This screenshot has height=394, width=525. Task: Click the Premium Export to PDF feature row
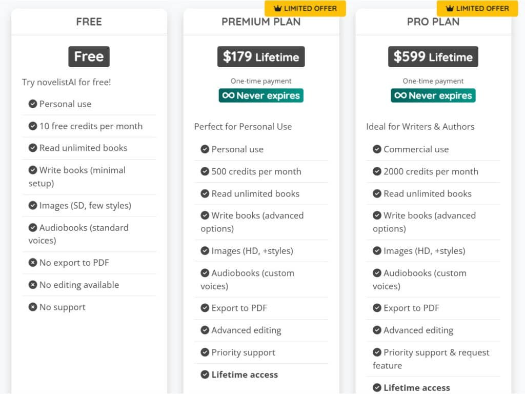coord(261,308)
